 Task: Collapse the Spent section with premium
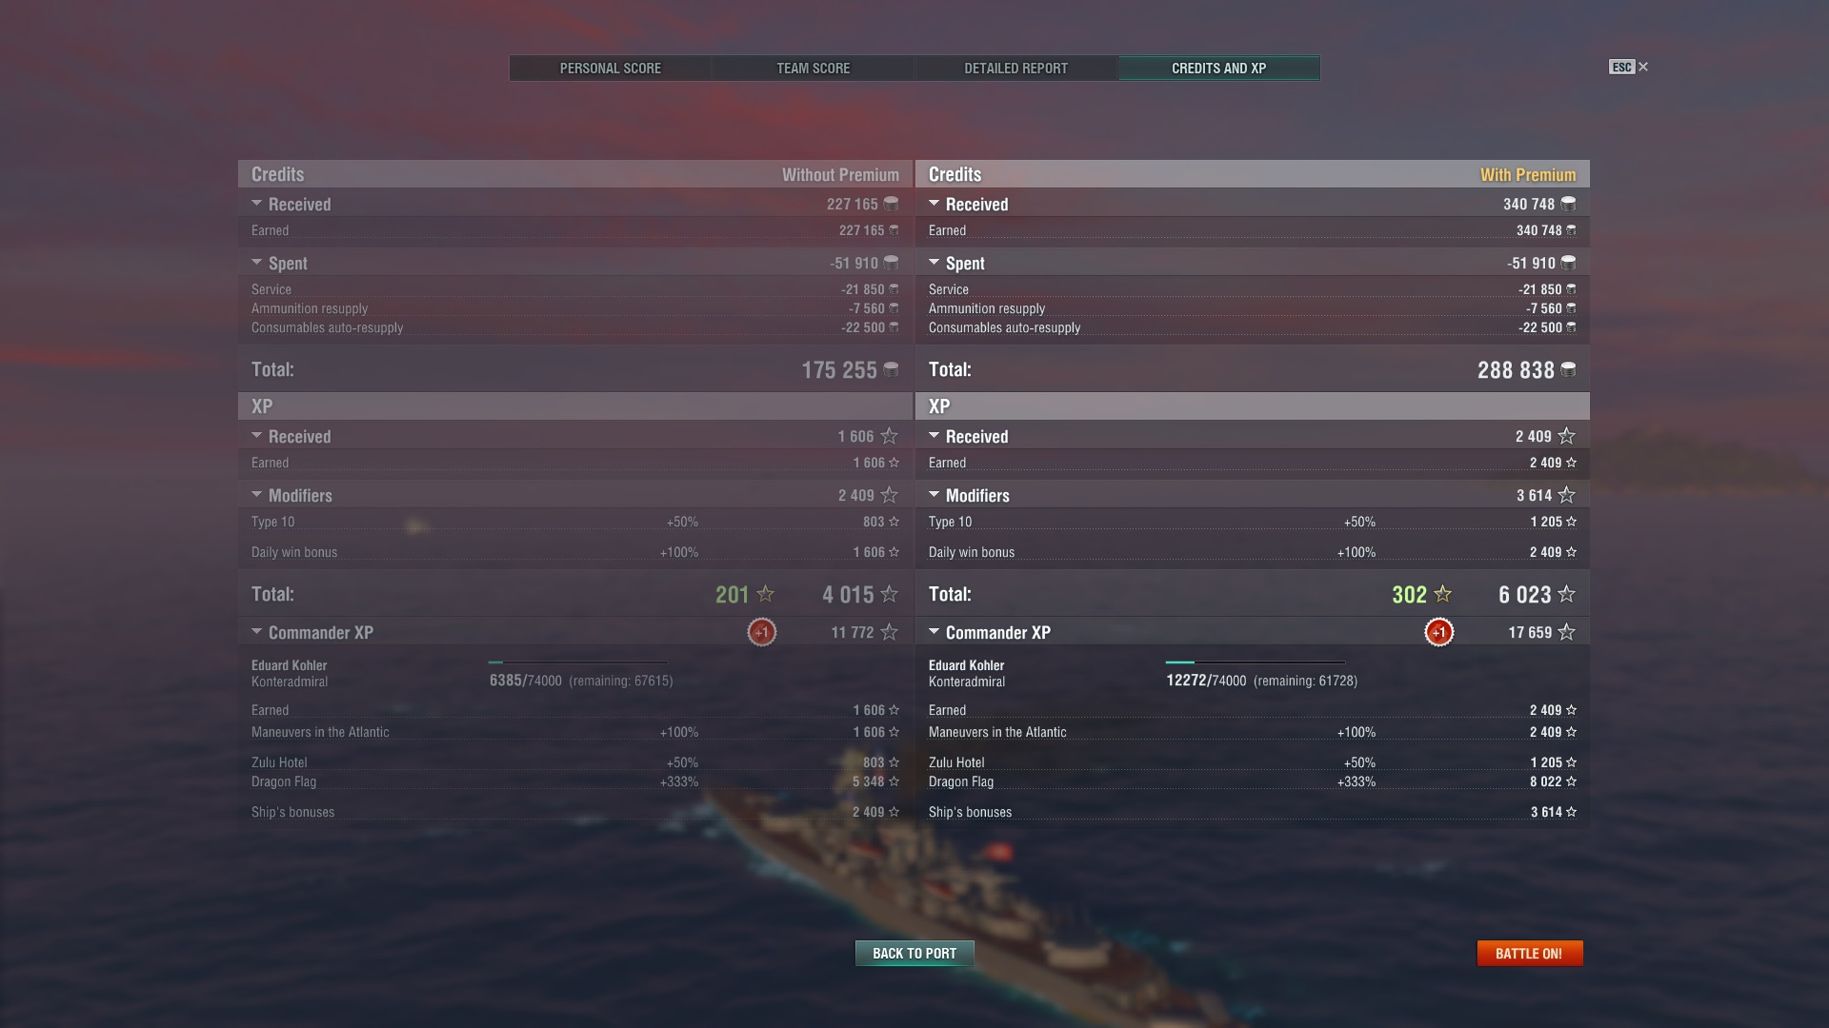pos(934,263)
